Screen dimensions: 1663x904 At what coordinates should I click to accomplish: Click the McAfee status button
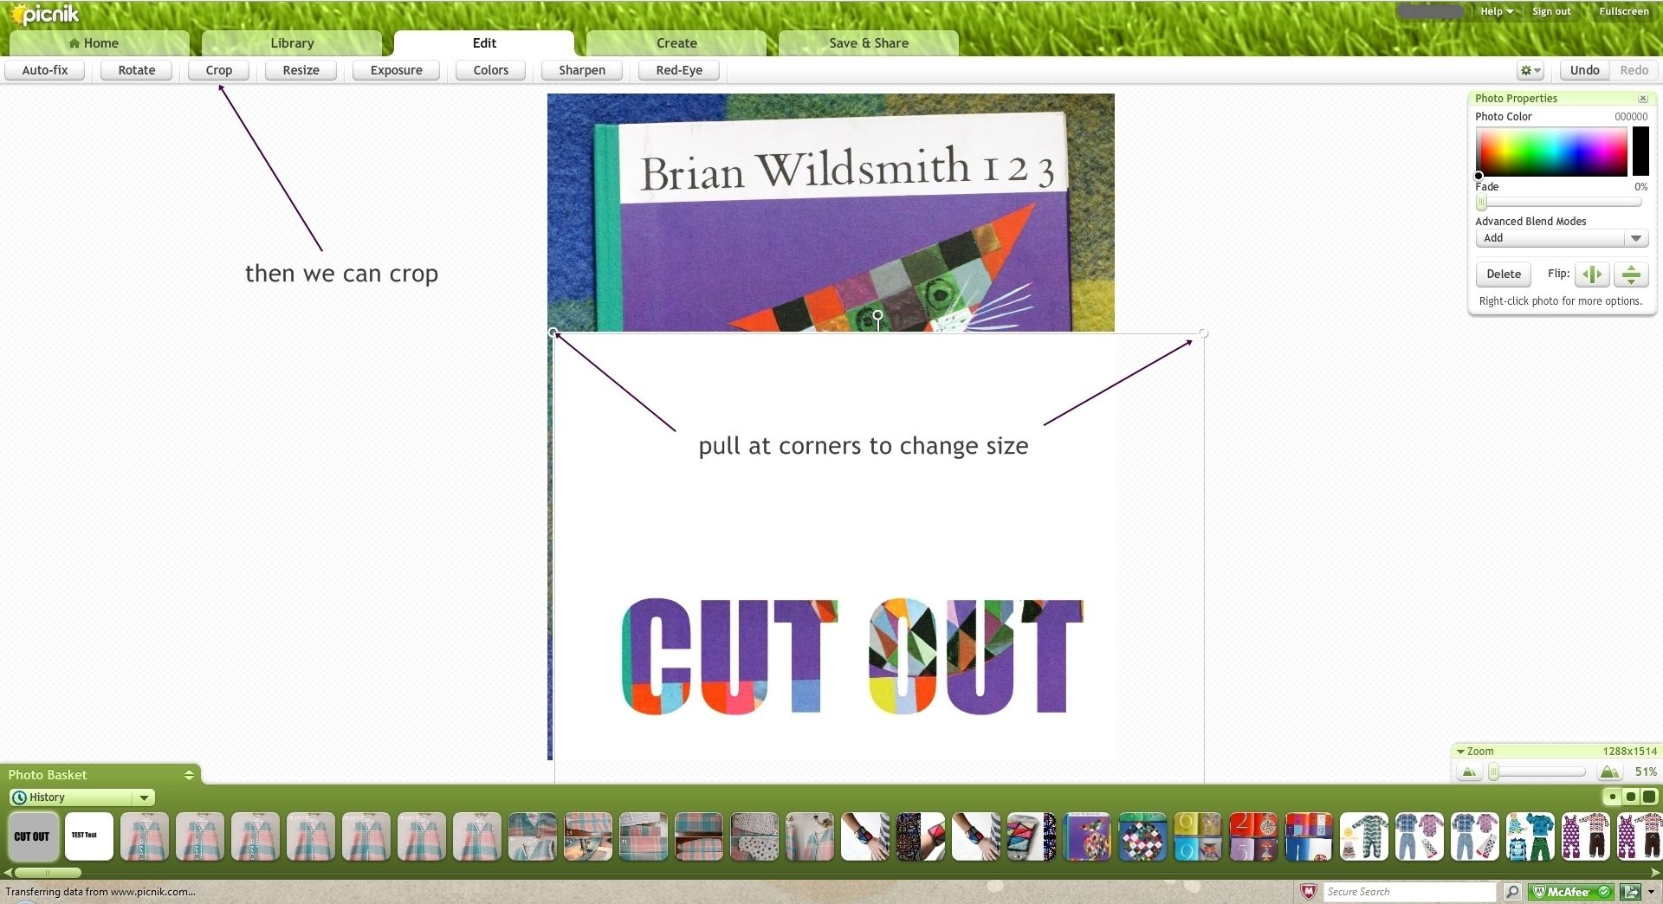click(1570, 891)
